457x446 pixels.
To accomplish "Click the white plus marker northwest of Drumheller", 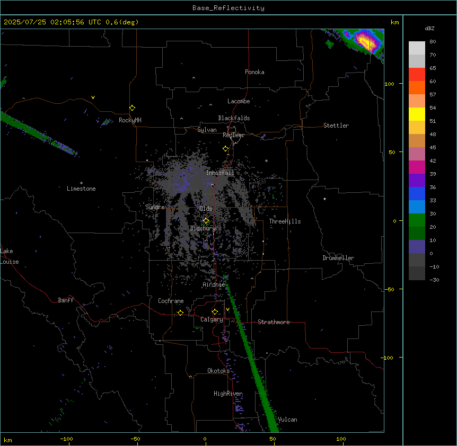I will [324, 199].
